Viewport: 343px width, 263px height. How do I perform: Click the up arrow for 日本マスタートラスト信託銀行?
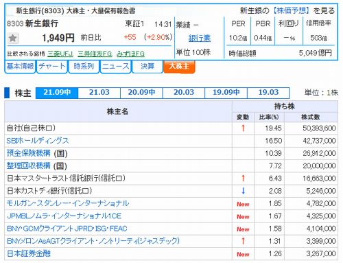(x=243, y=179)
